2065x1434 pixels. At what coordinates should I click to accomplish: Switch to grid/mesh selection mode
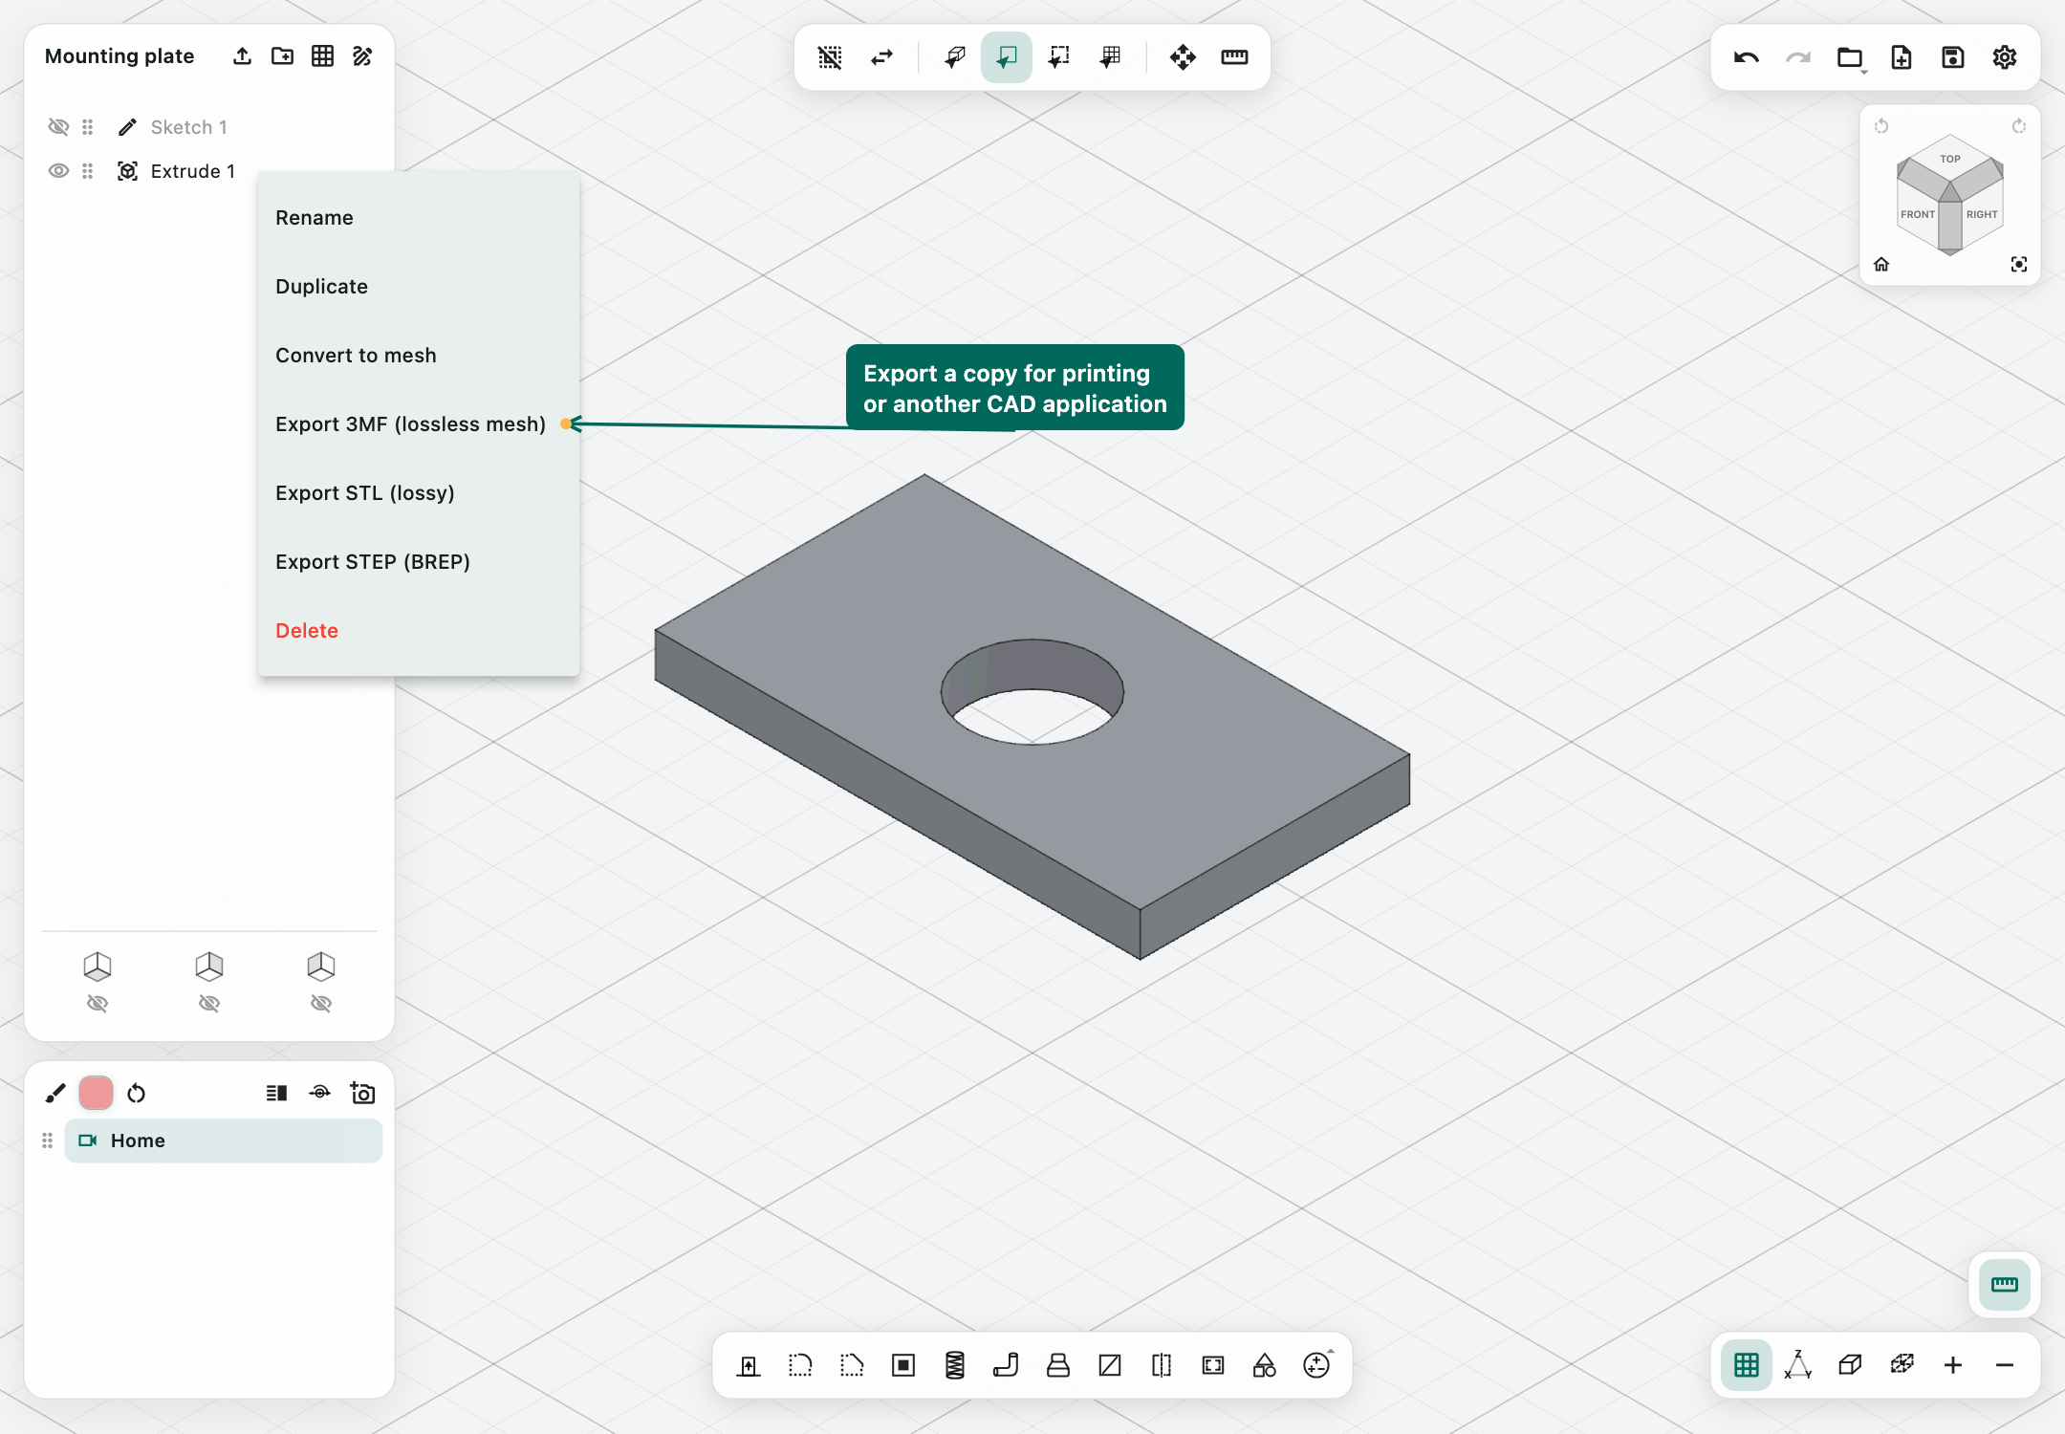click(x=1110, y=57)
